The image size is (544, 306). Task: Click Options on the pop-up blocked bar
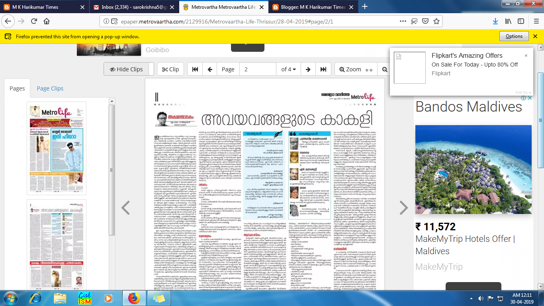click(514, 36)
